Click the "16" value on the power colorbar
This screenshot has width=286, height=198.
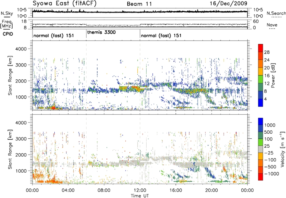[x=267, y=76]
